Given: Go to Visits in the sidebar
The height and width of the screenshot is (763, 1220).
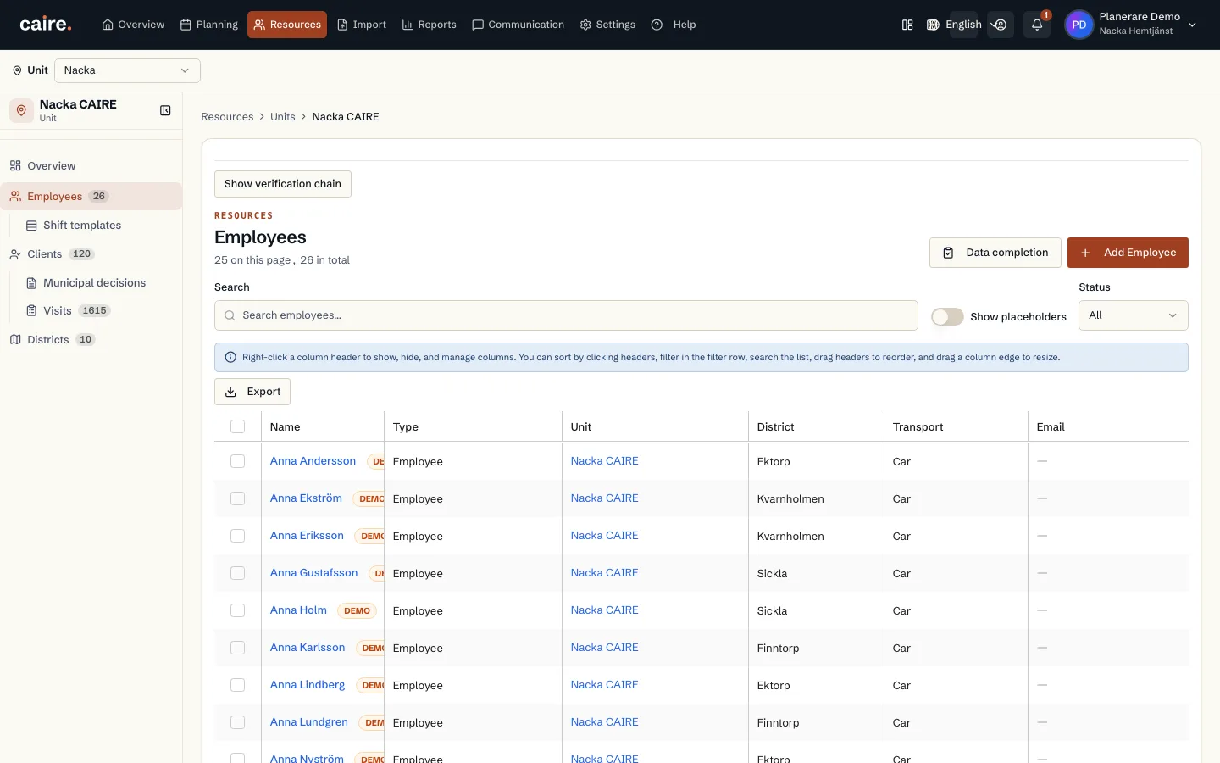Looking at the screenshot, I should [x=58, y=311].
